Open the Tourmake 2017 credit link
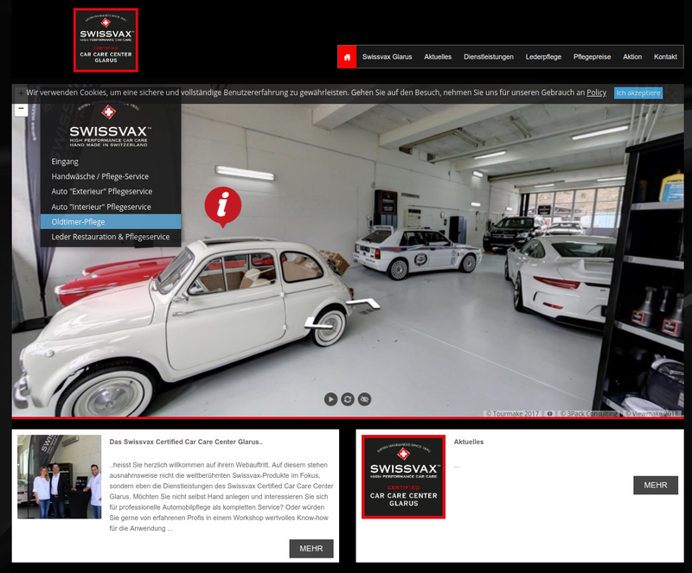The image size is (692, 573). tap(512, 414)
